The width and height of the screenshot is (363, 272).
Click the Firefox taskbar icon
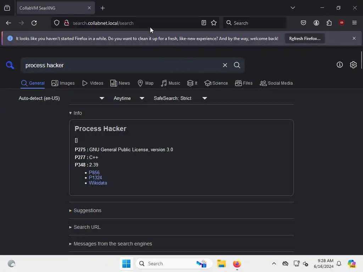tap(237, 263)
